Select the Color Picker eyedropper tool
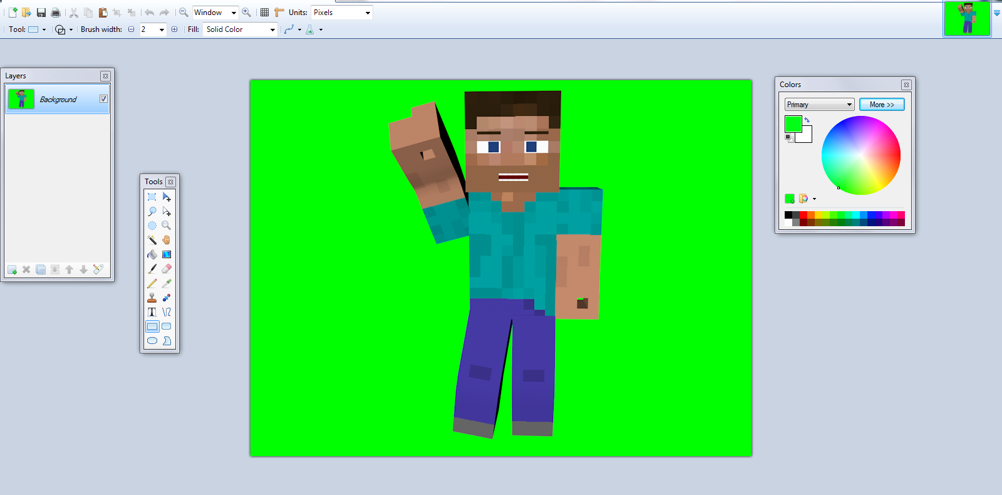The image size is (1002, 495). pyautogui.click(x=167, y=283)
